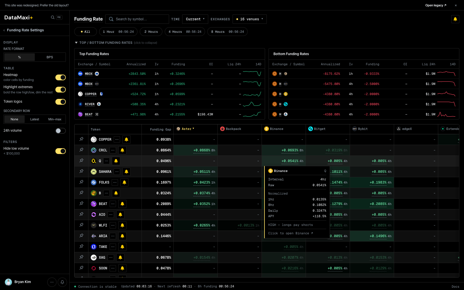Screen dimensions: 464x290
Task: Select the 1 Hour interval tab
Action: click(x=118, y=32)
